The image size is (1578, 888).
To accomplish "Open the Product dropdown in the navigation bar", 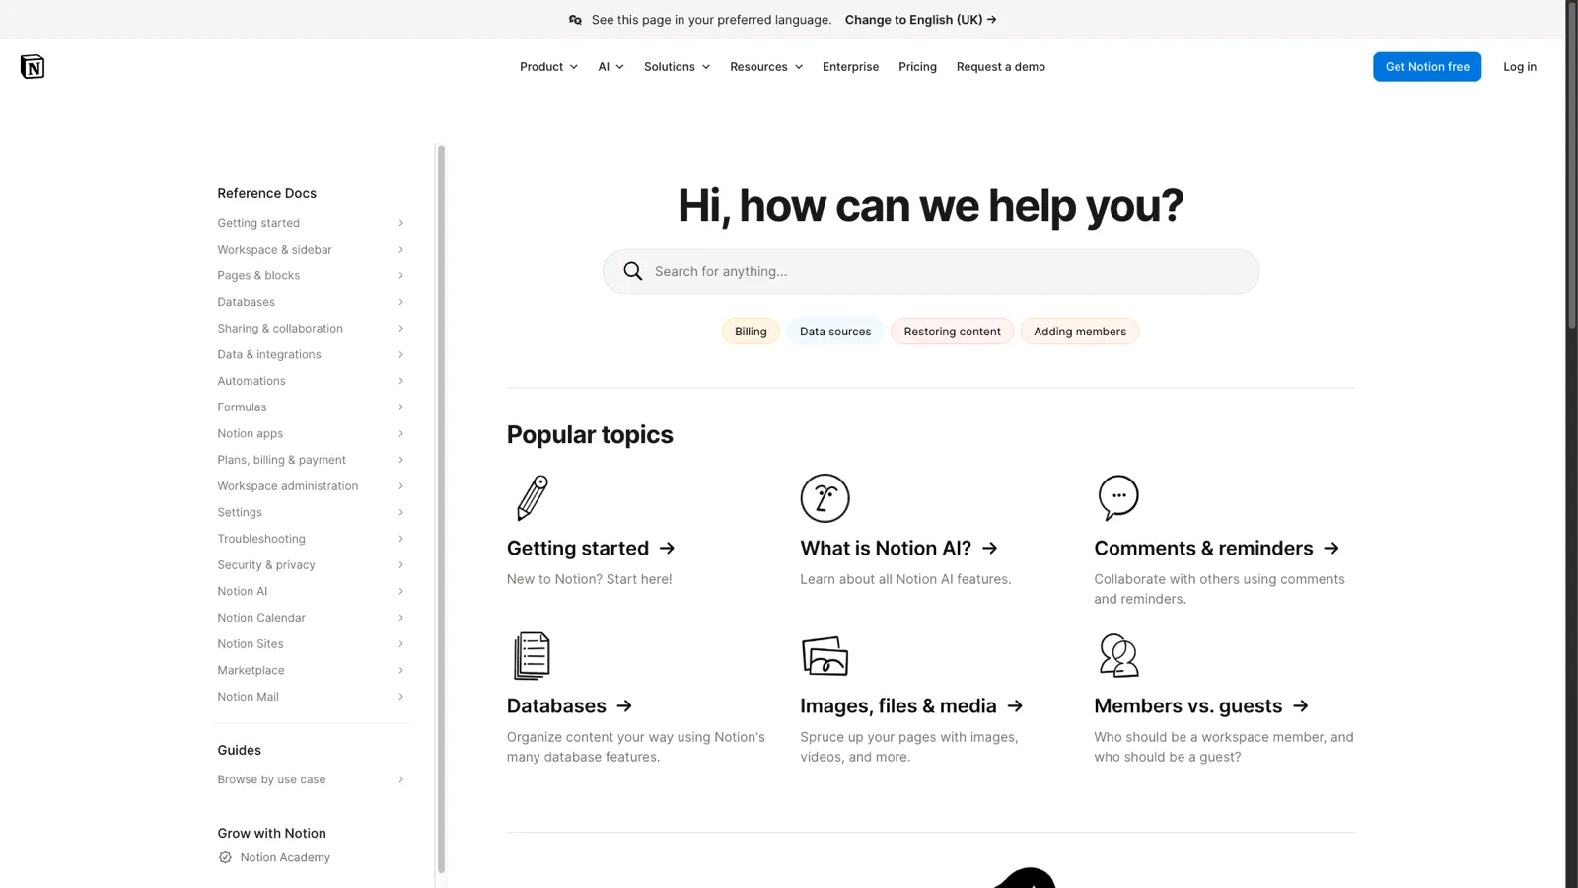I will tap(548, 66).
